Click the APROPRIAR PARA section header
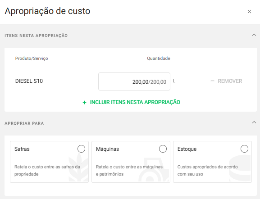 [x=24, y=123]
